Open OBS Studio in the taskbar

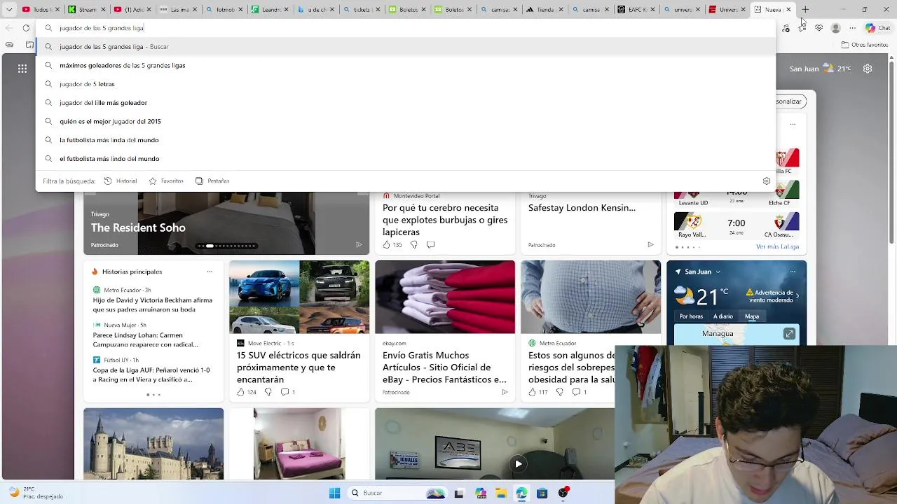pyautogui.click(x=563, y=493)
